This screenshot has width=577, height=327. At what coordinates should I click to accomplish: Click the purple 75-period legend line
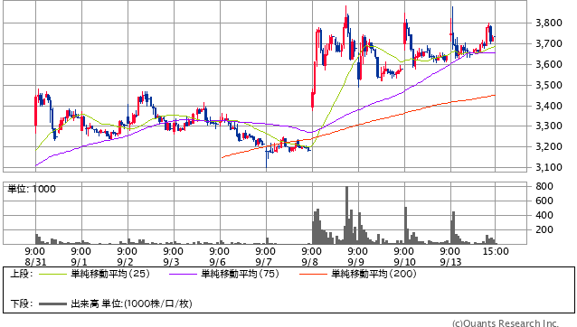pos(184,274)
